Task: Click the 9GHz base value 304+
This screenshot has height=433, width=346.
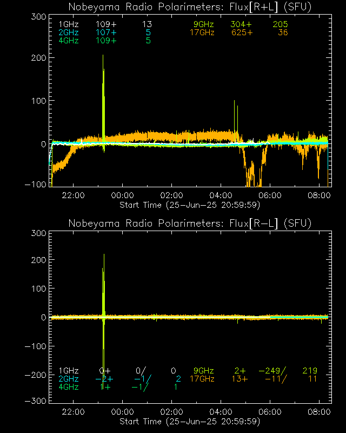Action: point(241,24)
